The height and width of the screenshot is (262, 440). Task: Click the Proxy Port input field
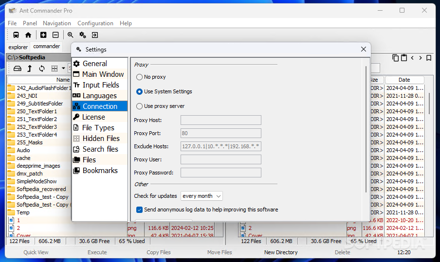coord(221,133)
